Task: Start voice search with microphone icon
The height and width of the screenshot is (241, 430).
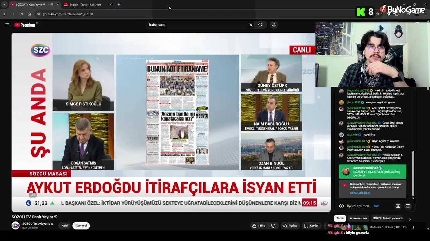Action: 274,25
